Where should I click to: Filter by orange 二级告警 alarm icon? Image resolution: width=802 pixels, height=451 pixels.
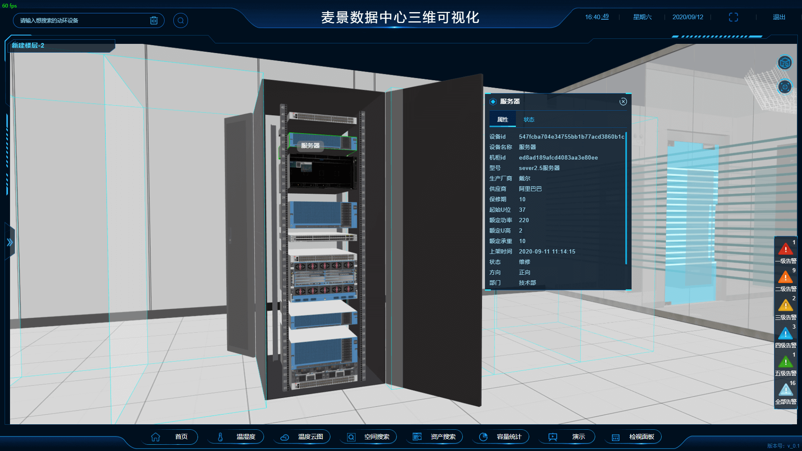[x=785, y=278]
